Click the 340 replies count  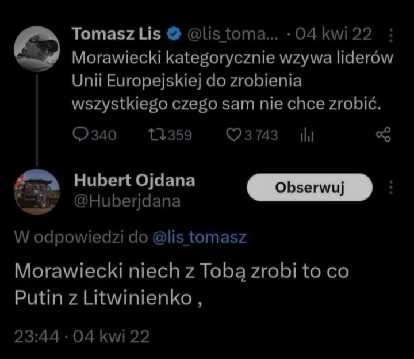102,135
